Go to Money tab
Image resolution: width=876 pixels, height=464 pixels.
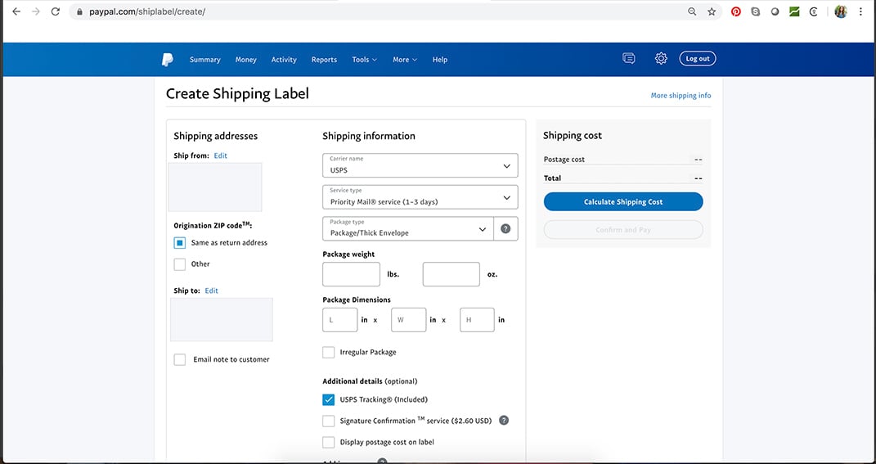[246, 59]
